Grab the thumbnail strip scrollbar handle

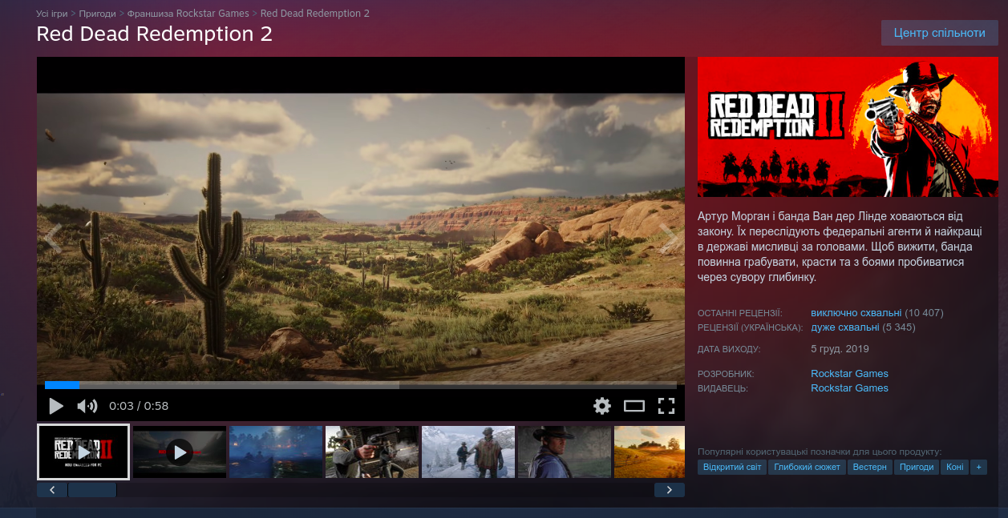pos(92,490)
